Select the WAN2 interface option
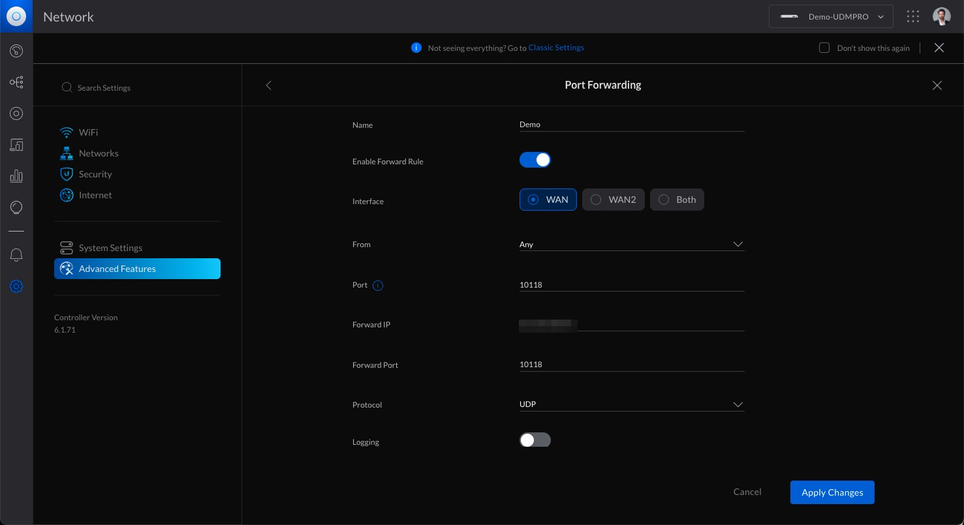Image resolution: width=964 pixels, height=525 pixels. point(614,200)
